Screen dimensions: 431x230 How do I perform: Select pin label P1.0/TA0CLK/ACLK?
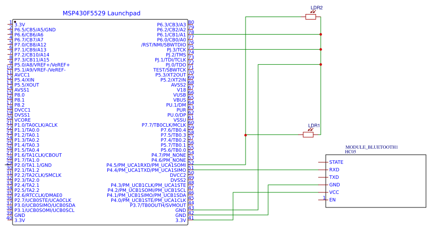[x=36, y=125]
